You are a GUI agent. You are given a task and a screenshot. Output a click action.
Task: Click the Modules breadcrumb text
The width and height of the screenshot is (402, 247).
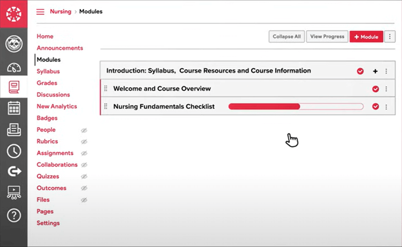coord(91,12)
